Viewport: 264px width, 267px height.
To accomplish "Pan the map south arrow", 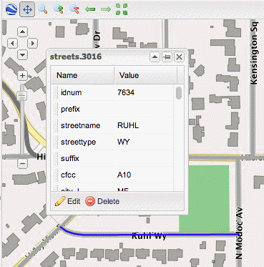I will [x=22, y=55].
